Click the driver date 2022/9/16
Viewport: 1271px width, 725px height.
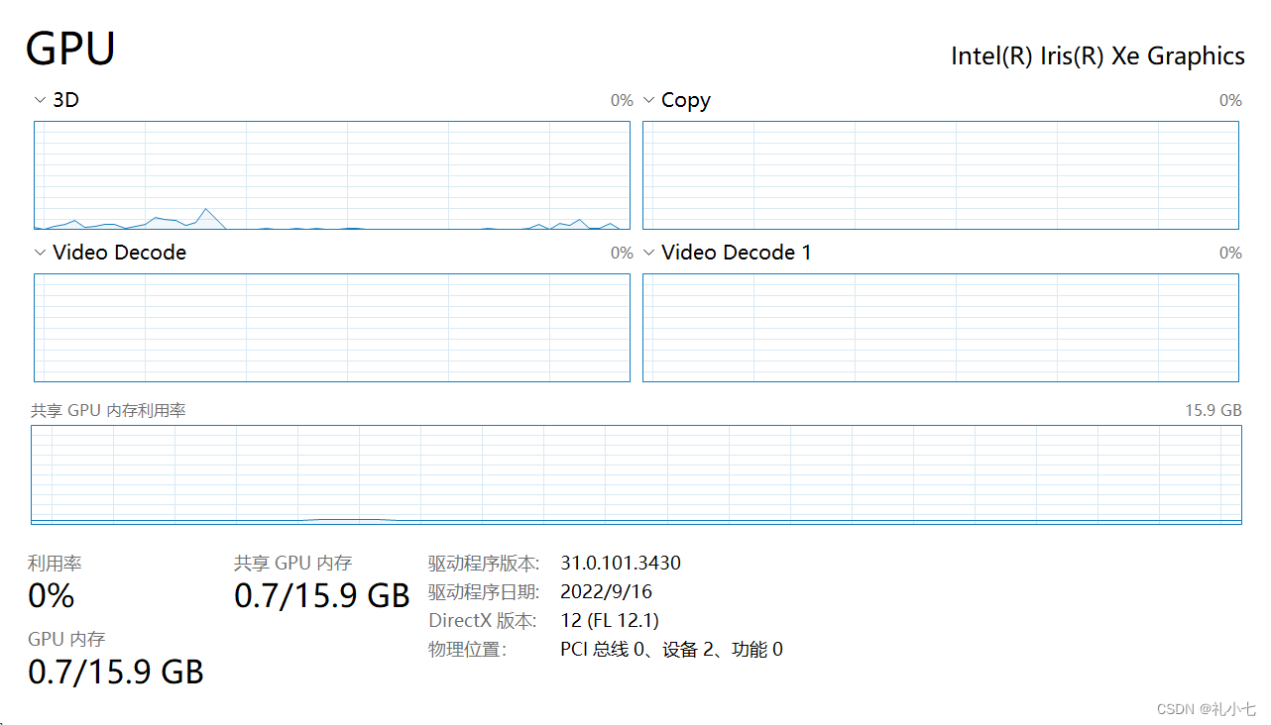click(606, 591)
